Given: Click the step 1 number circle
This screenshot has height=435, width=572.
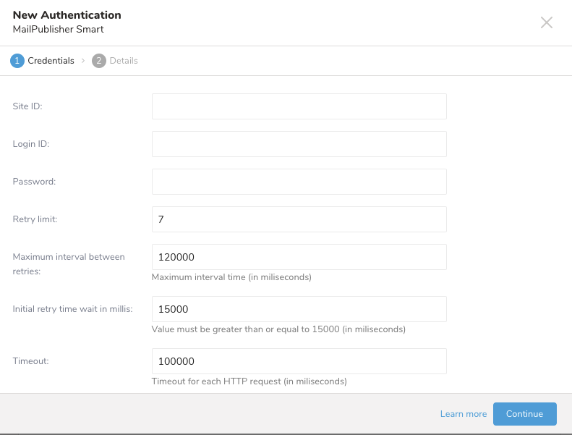Looking at the screenshot, I should point(17,61).
